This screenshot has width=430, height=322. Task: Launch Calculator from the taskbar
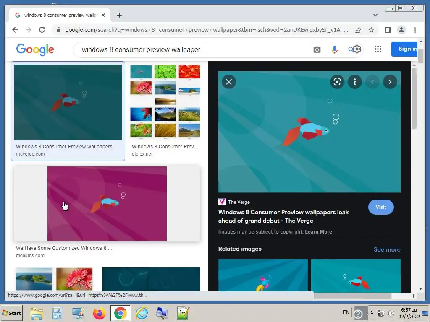tap(57, 313)
